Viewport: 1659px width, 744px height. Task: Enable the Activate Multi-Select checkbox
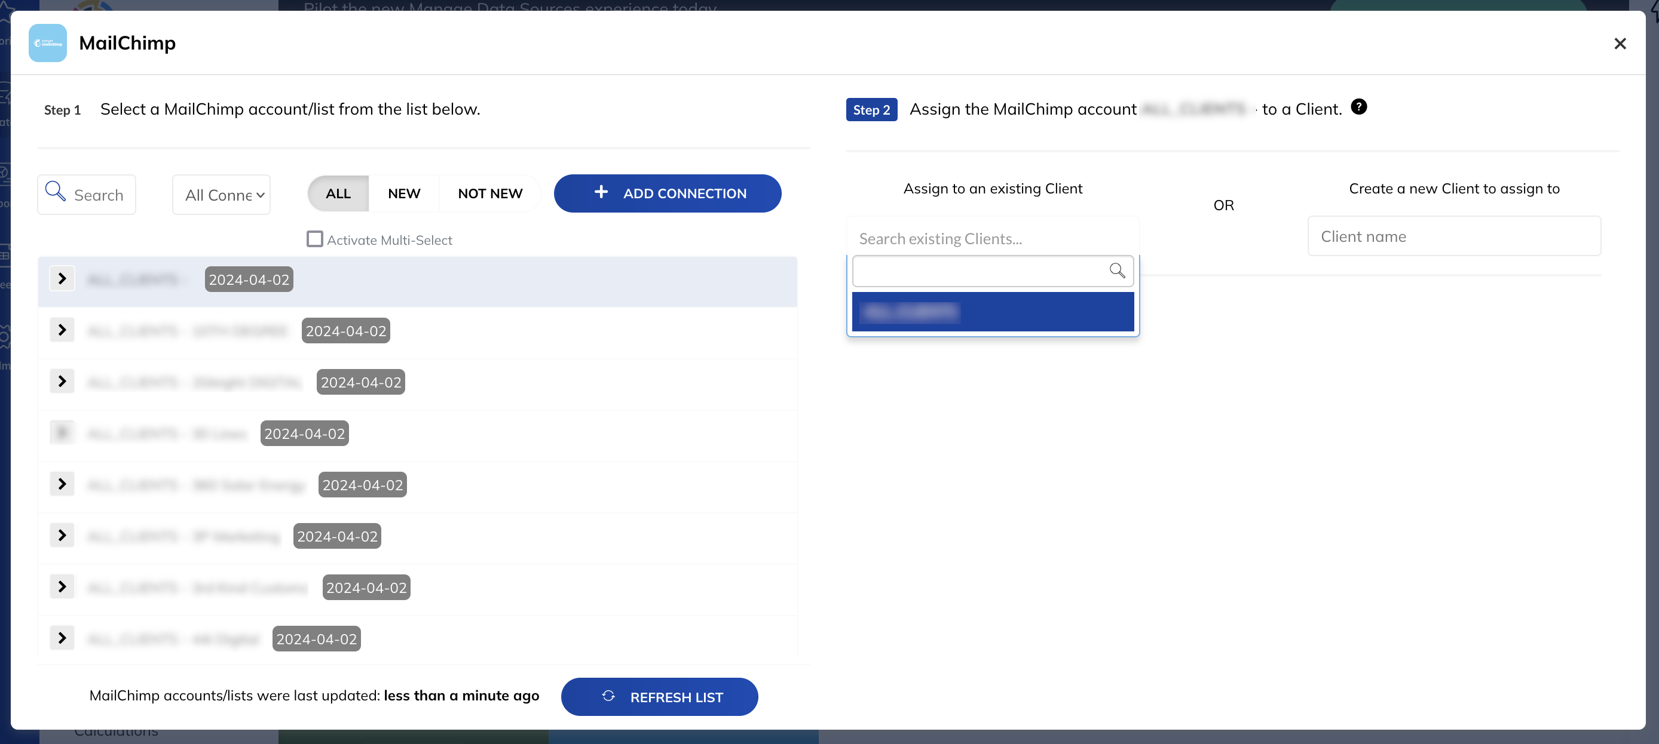(315, 239)
